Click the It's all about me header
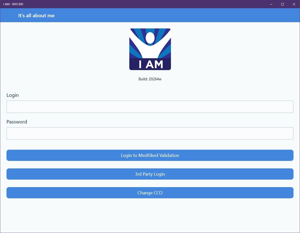Viewport: 300px width, 233px height. 36,15
